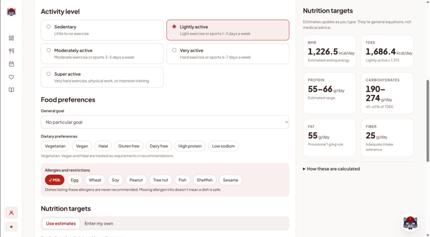Open the profile person icon
This screenshot has width=430, height=237.
11,213
